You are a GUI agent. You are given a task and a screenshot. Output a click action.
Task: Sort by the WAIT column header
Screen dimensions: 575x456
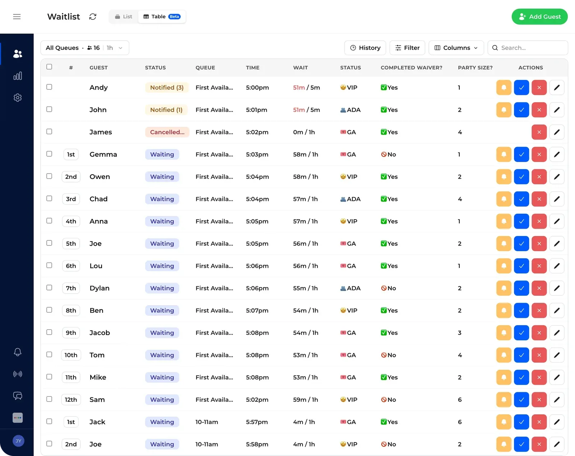[300, 68]
